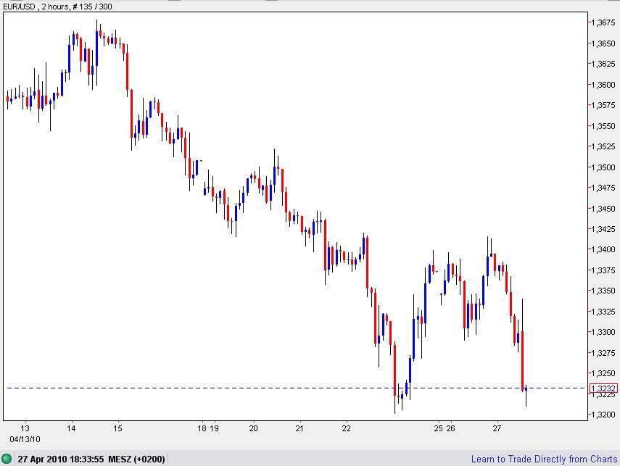The width and height of the screenshot is (620, 466).
Task: Click the 27 Apr 2010 18:33:55 timestamp
Action: (61, 459)
